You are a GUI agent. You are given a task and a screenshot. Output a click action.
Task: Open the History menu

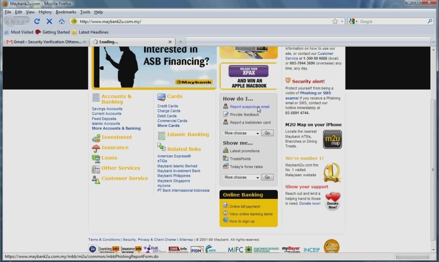point(45,12)
